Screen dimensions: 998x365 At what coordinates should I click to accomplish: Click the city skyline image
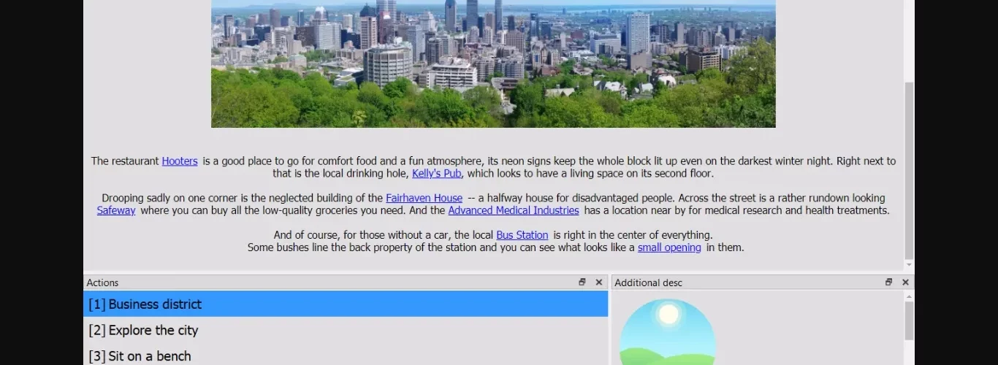pyautogui.click(x=493, y=64)
